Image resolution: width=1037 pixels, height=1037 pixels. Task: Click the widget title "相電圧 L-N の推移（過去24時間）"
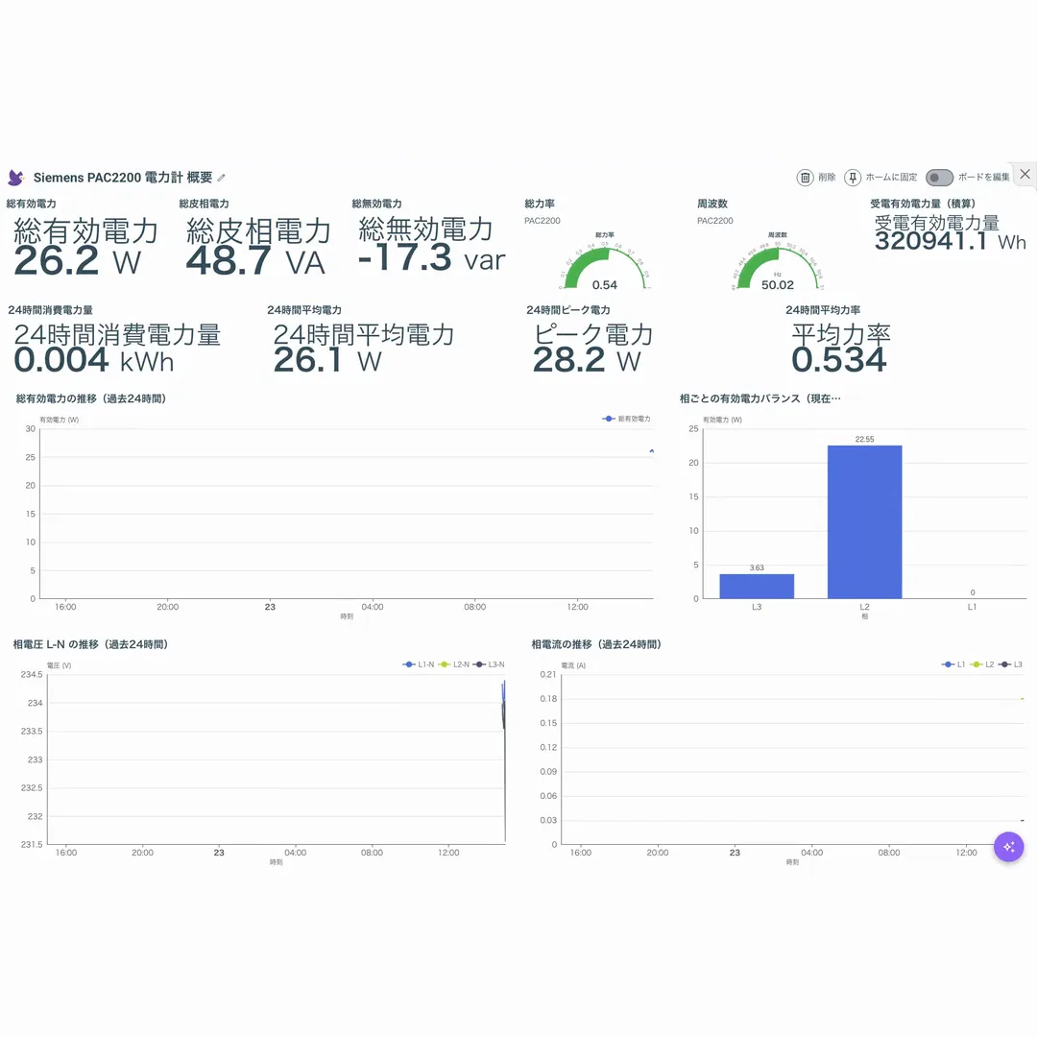coord(90,644)
